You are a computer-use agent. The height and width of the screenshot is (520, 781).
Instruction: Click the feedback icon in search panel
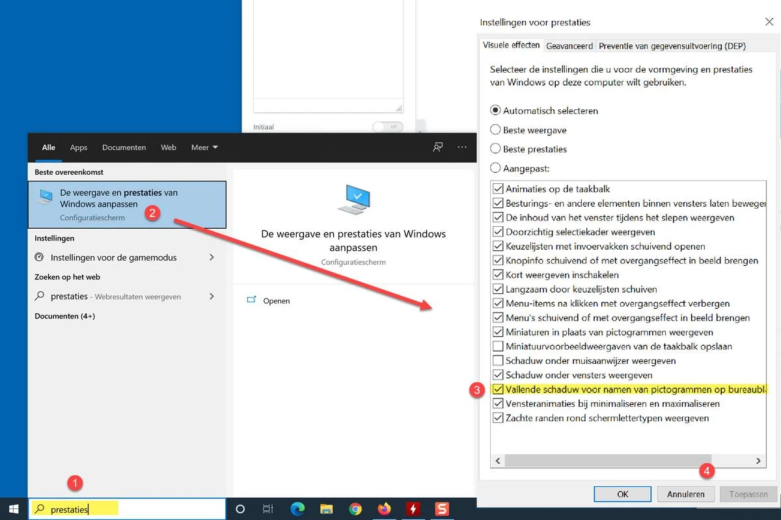[x=438, y=148]
